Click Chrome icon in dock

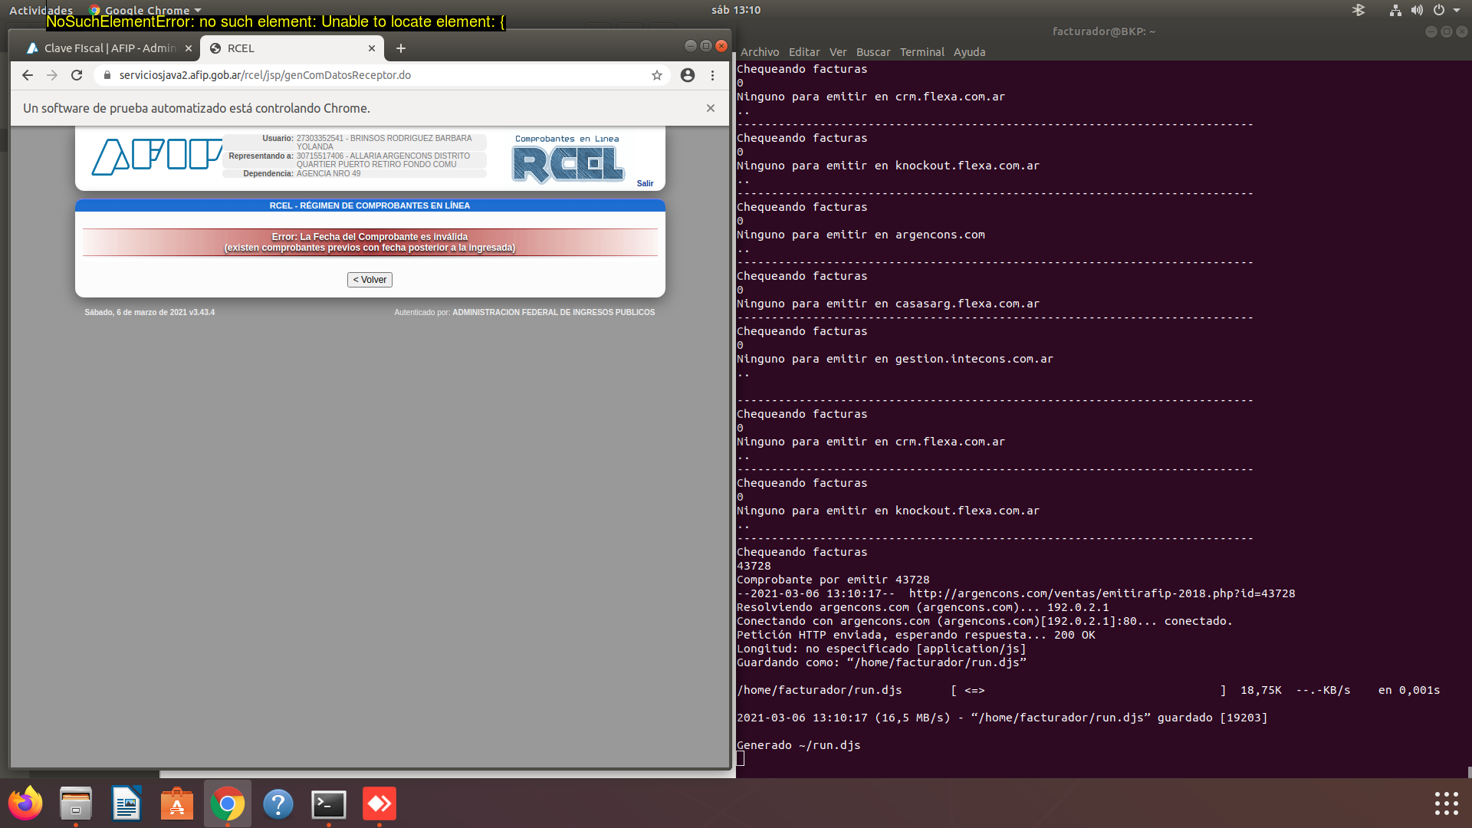pos(228,803)
